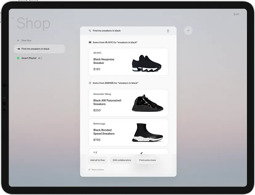Open the Balenciaga Black Bonded Speed Sneakers card

click(128, 132)
